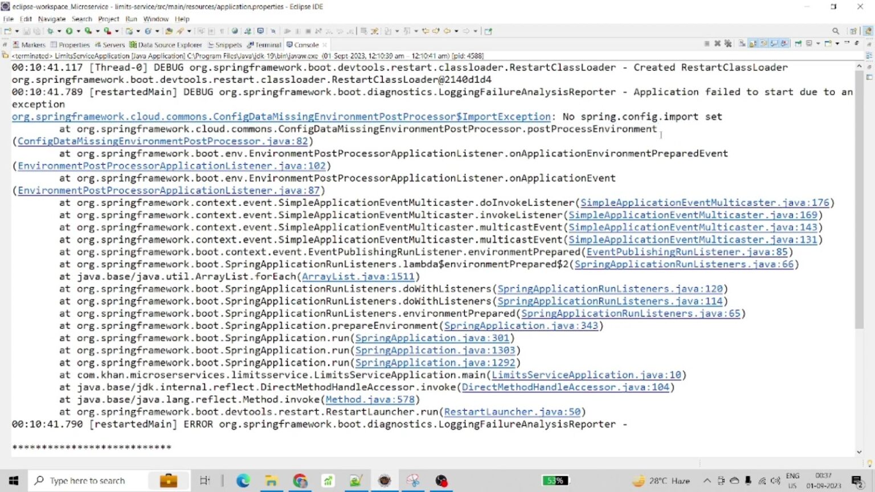Click the Remove Launch X icon
The width and height of the screenshot is (875, 492).
click(718, 44)
